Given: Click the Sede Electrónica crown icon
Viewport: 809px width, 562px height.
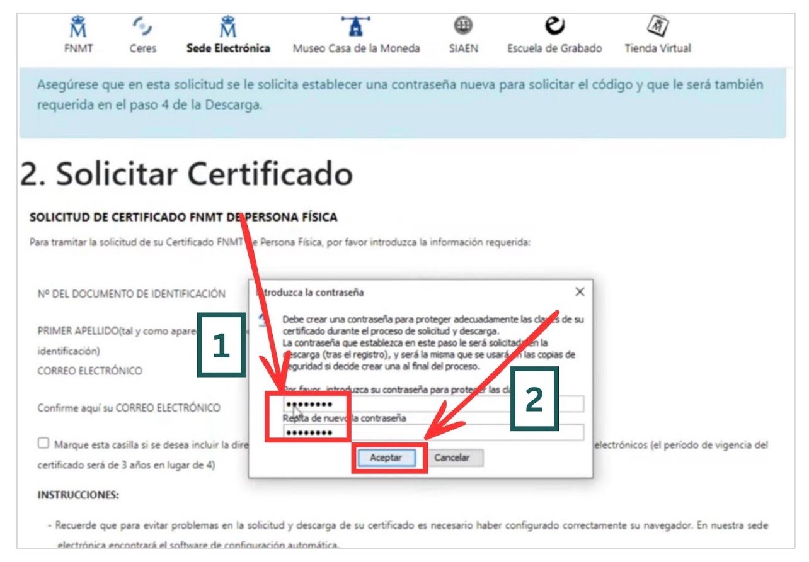Looking at the screenshot, I should [228, 26].
